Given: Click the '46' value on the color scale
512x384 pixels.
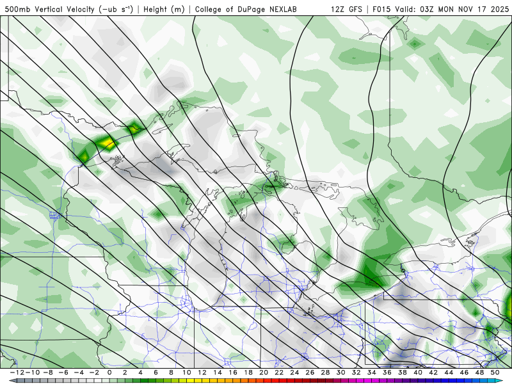Looking at the screenshot, I should click(465, 372).
